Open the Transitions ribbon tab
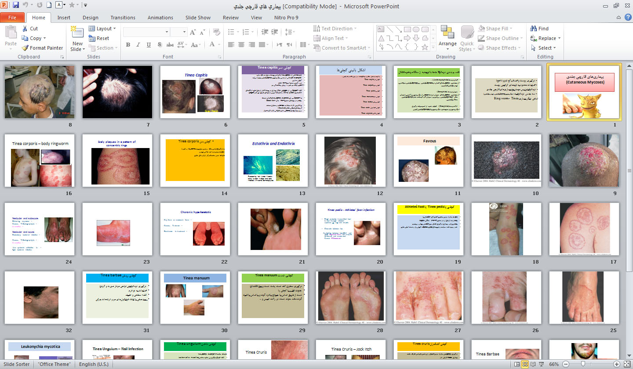This screenshot has height=369, width=633. pos(123,18)
